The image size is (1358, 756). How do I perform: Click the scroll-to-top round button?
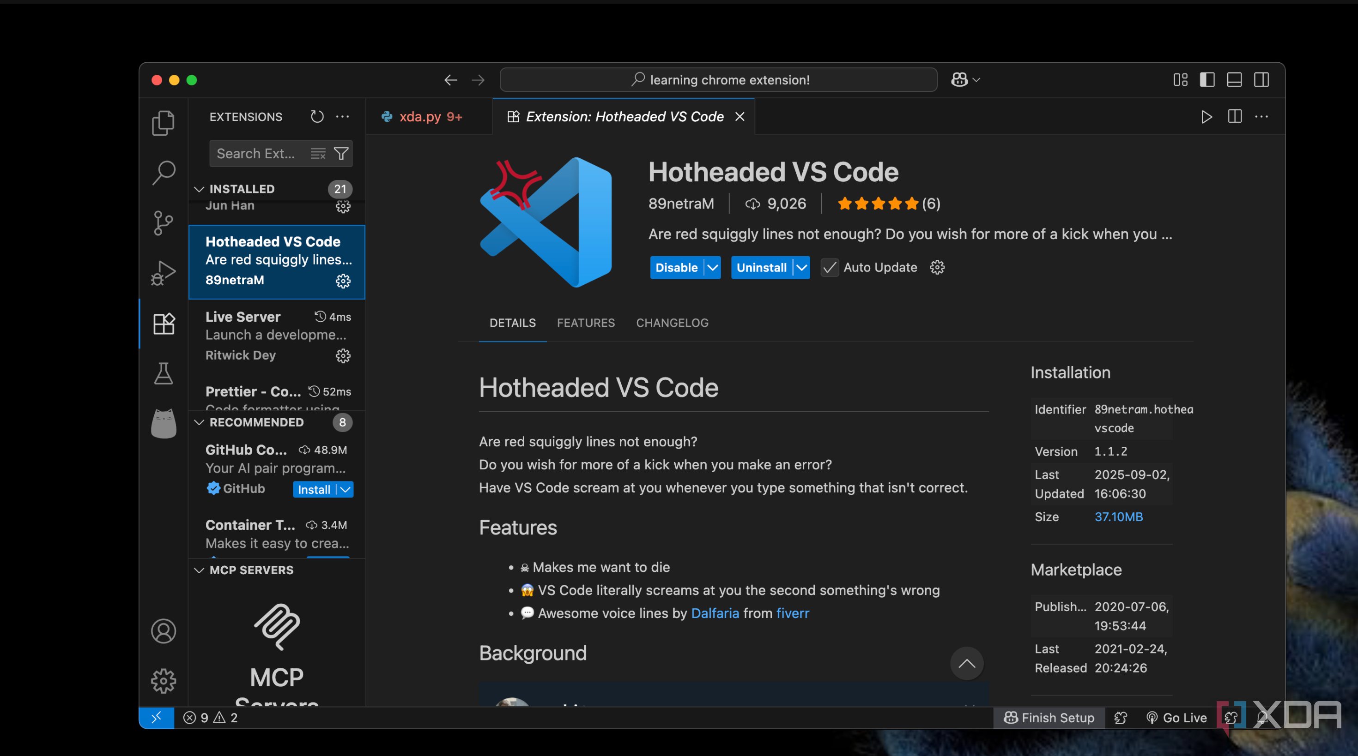click(967, 663)
